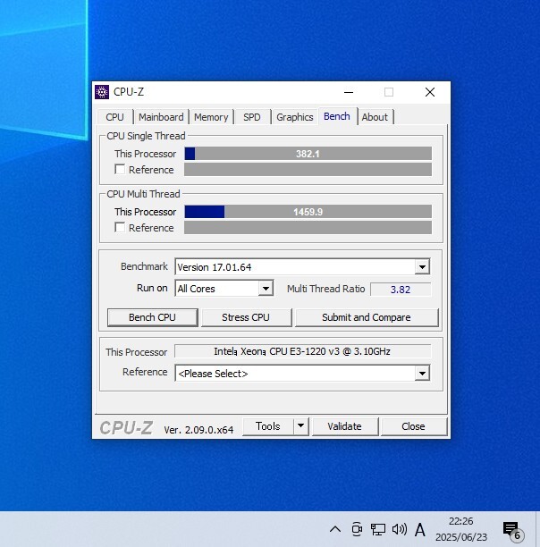
Task: Open the volume speaker tray icon
Action: click(400, 529)
